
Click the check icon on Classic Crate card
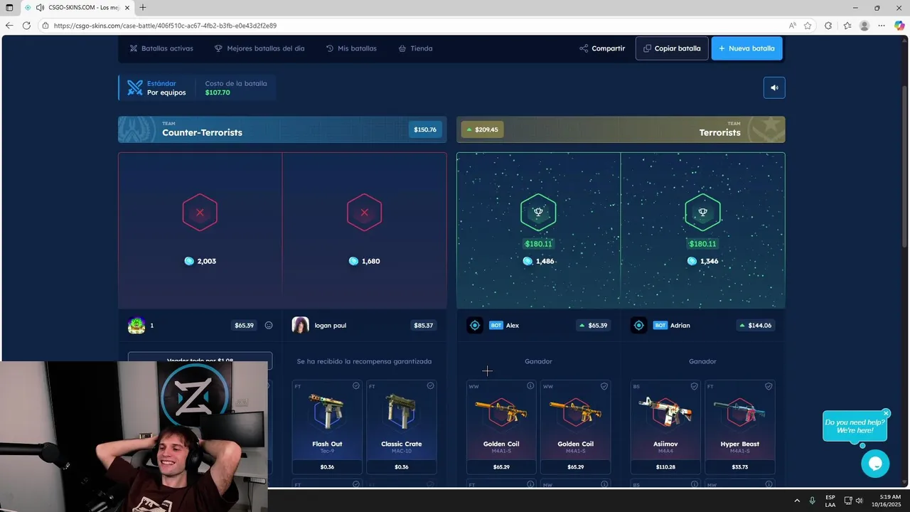[430, 385]
